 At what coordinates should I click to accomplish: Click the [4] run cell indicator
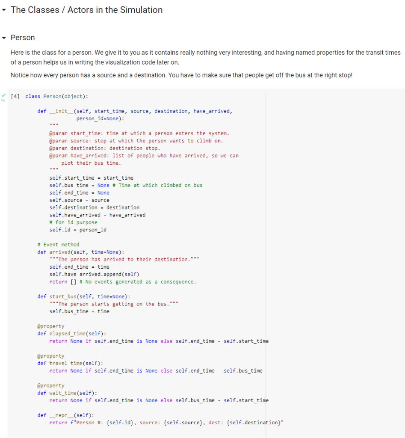[x=15, y=96]
